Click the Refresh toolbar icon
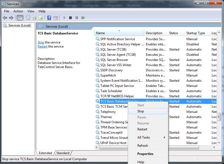The width and height of the screenshot is (224, 164). click(x=35, y=18)
